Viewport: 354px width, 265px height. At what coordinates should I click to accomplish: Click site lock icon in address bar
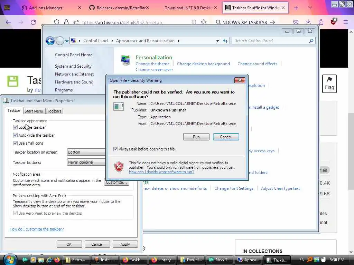66,22
